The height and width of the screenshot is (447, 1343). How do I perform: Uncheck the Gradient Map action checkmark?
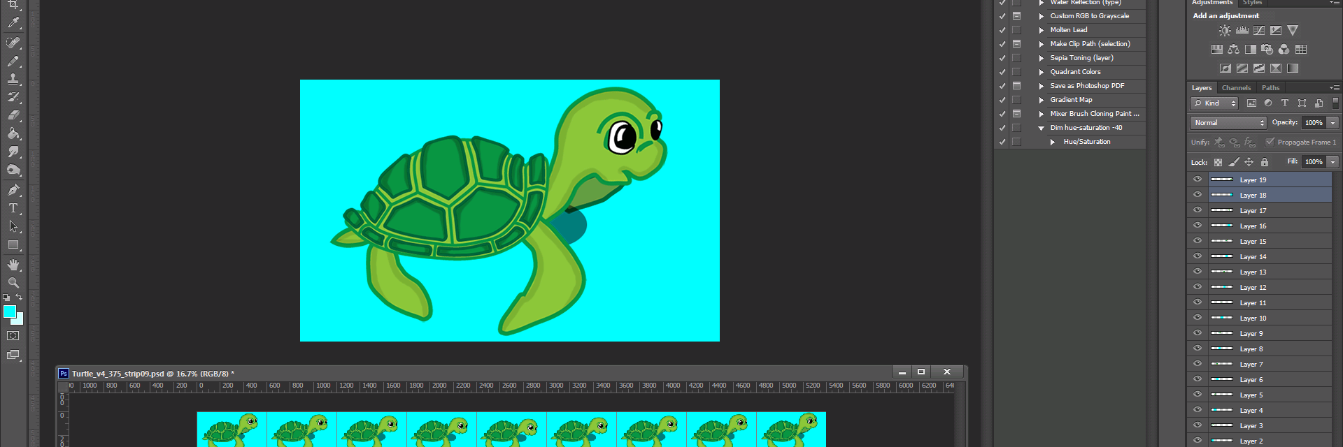[1002, 100]
